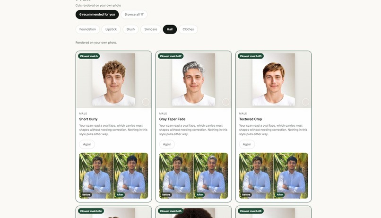View the Before photo for Short Curly
The height and width of the screenshot is (218, 381).
(96, 175)
